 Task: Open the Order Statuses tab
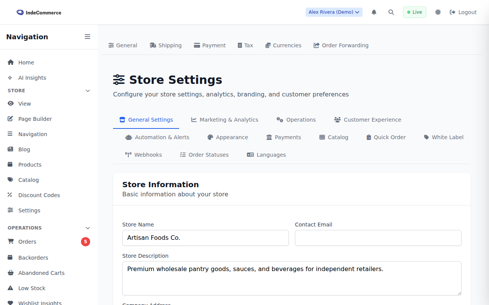(204, 155)
